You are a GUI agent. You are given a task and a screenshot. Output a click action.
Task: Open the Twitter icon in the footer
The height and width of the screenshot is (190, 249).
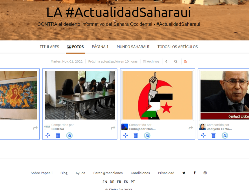pos(184,173)
